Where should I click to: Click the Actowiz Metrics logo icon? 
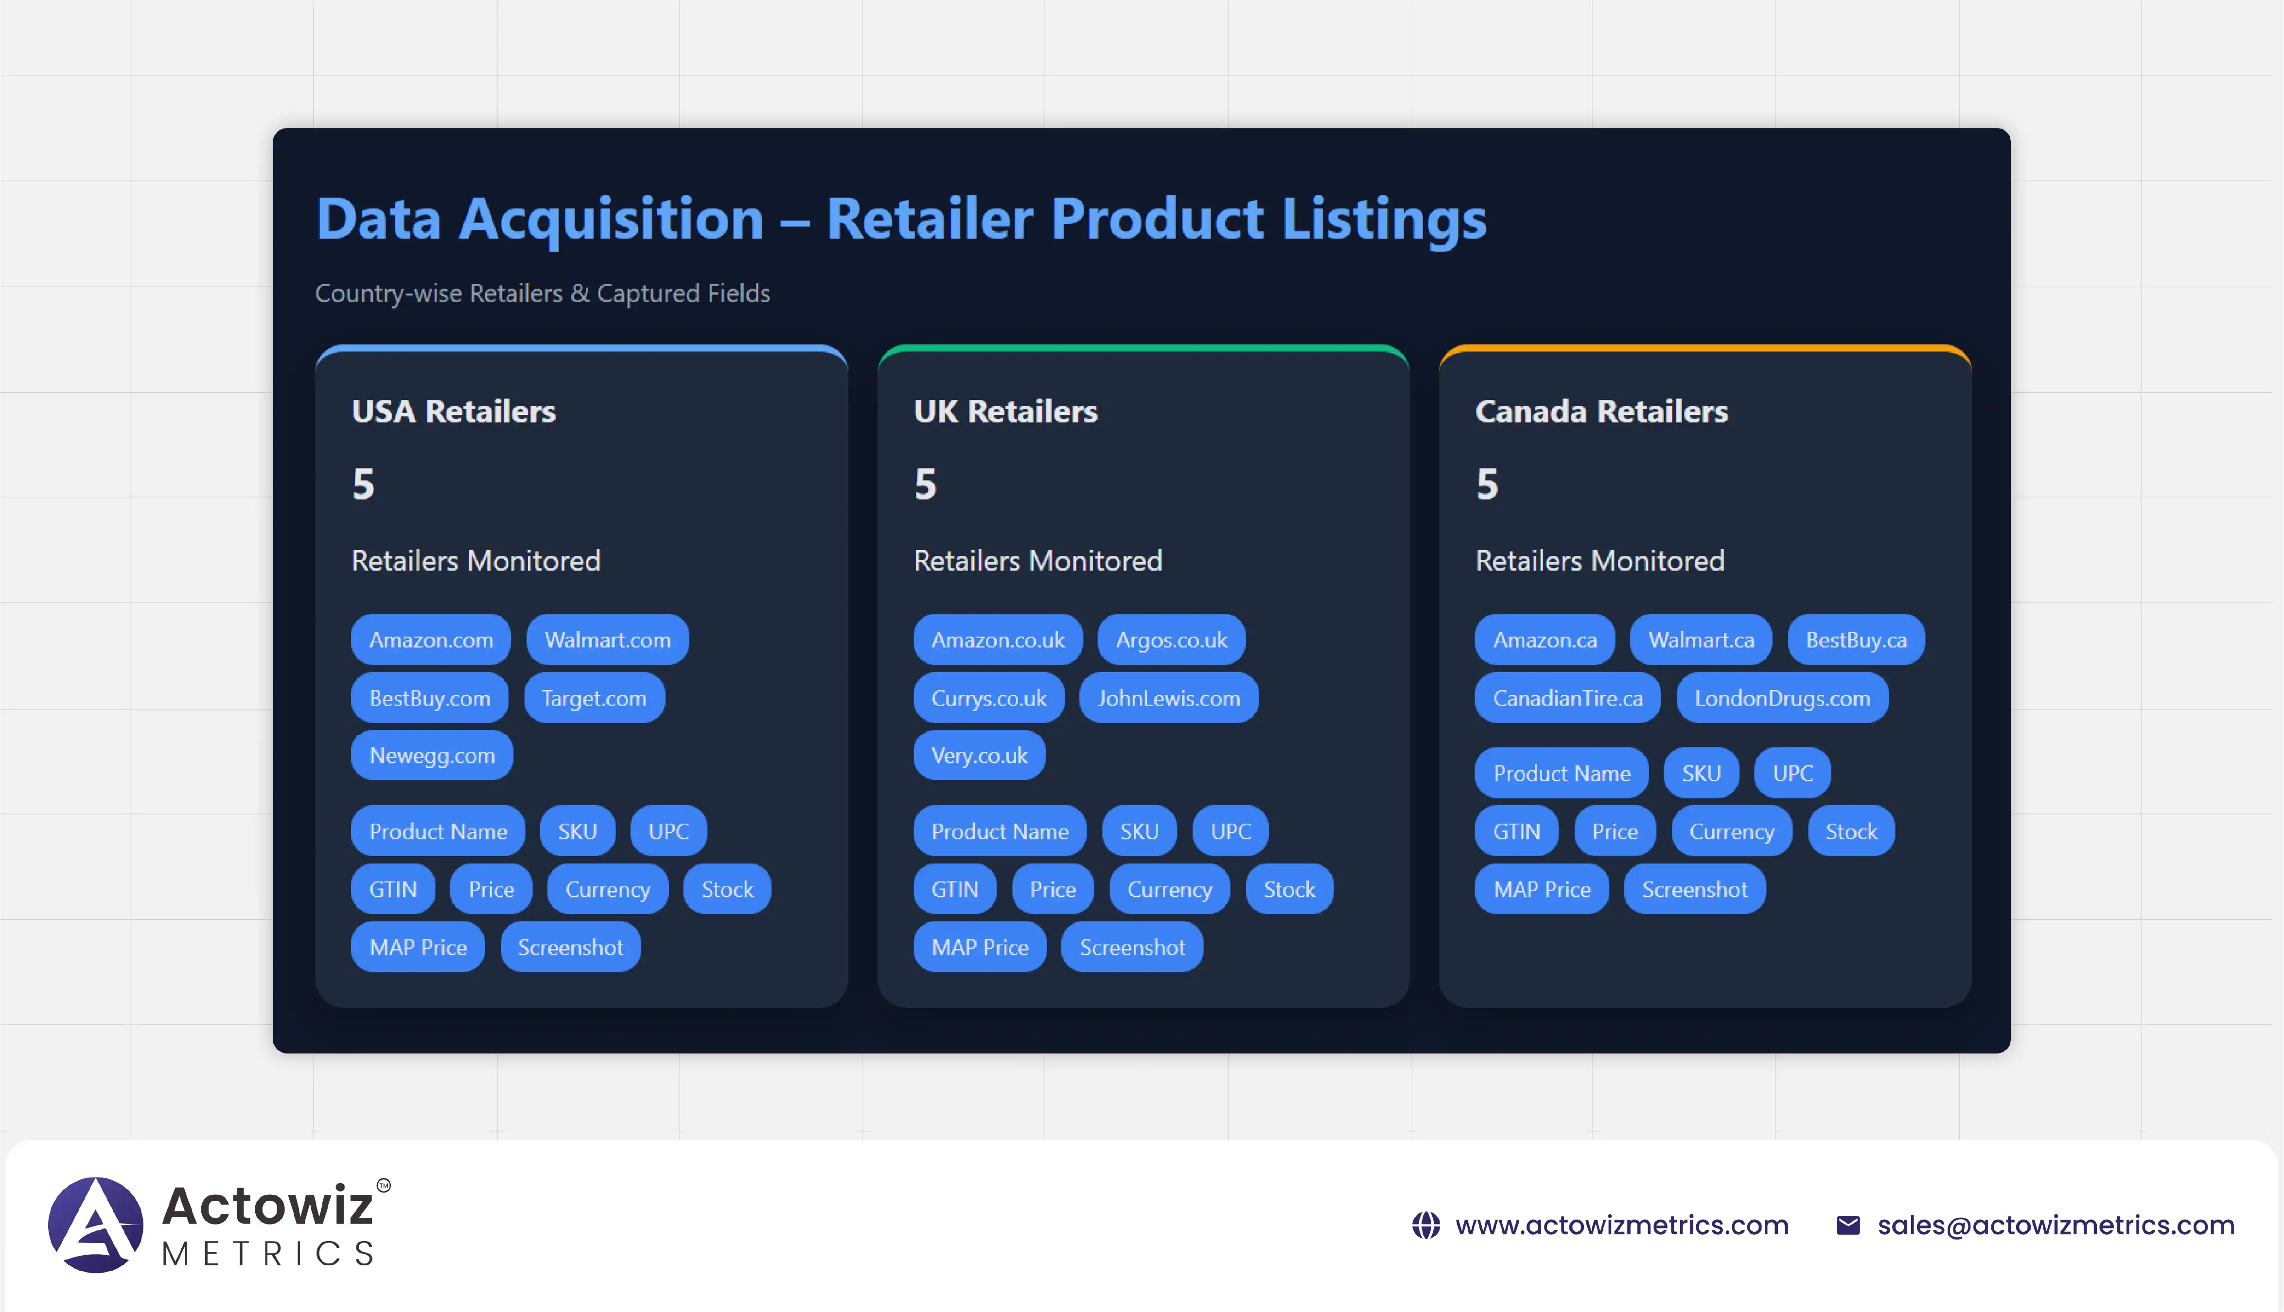(96, 1225)
